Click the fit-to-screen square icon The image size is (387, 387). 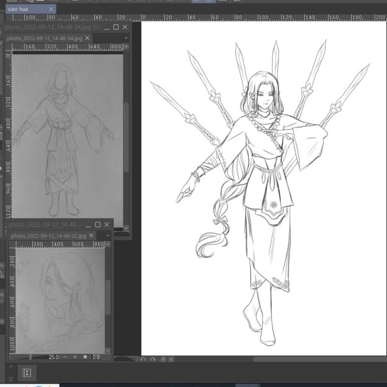[85, 357]
